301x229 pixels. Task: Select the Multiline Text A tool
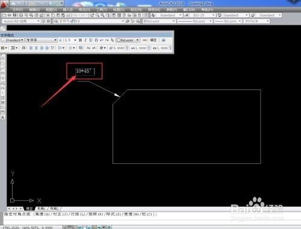3,118
